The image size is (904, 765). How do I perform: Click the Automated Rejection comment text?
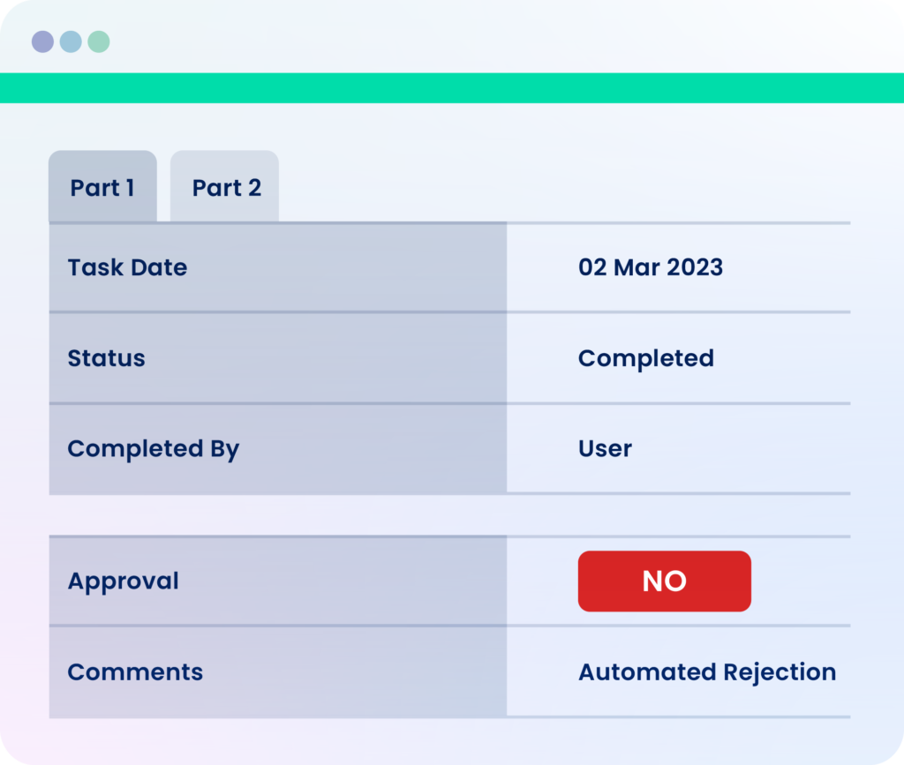tap(707, 673)
